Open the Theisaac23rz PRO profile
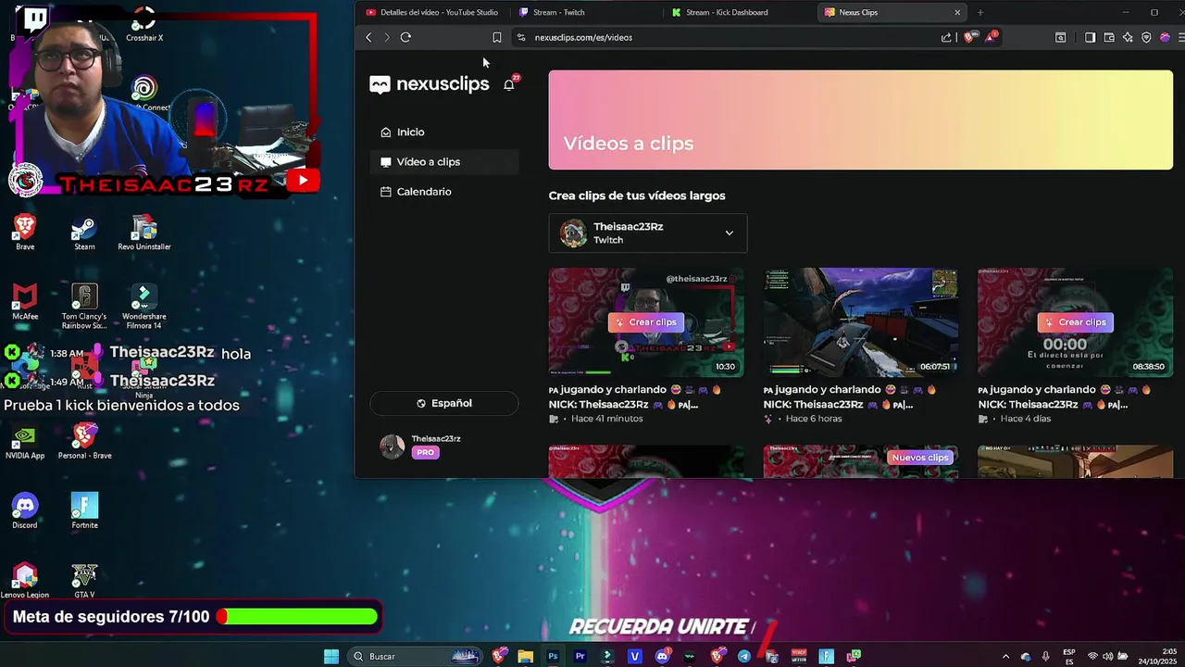Viewport: 1185px width, 667px height. (x=421, y=446)
